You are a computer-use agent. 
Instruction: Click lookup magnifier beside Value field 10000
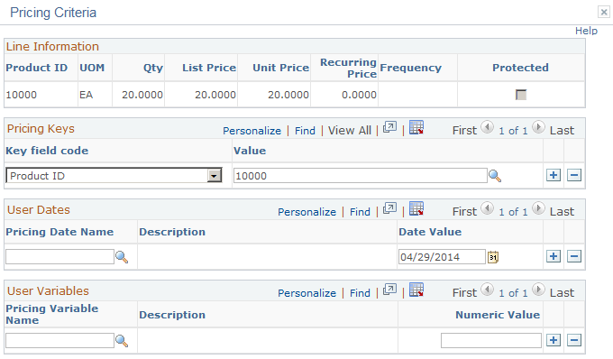coord(495,176)
